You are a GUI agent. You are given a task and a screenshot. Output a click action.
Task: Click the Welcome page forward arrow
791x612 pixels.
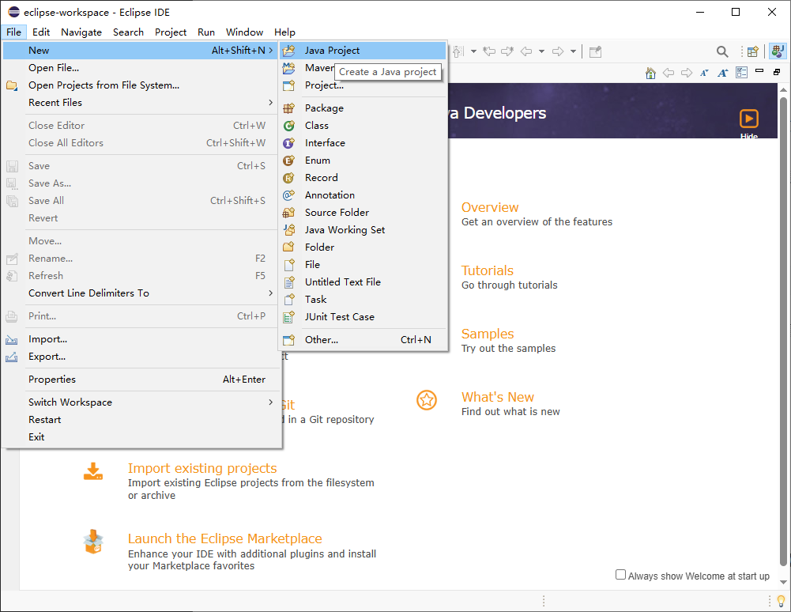click(x=687, y=73)
